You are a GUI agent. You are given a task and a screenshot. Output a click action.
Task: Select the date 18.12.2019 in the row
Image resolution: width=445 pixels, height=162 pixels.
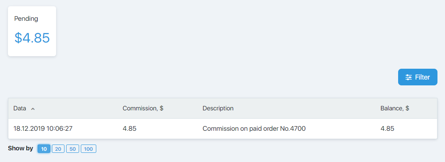pyautogui.click(x=29, y=129)
